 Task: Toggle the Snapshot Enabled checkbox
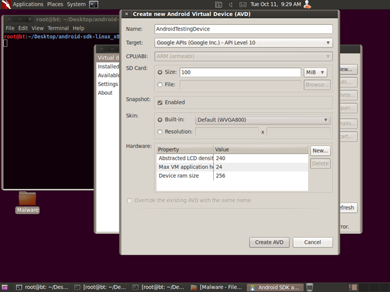160,102
